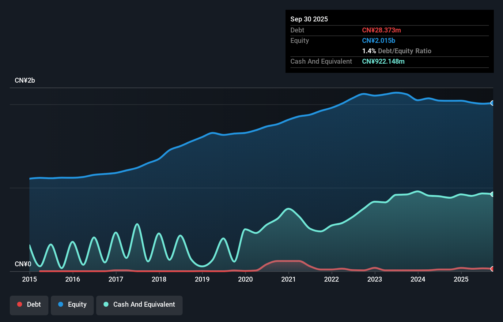Screen dimensions: 503x322
Task: Click the CN¥2.015b equity link
Action: pos(379,40)
